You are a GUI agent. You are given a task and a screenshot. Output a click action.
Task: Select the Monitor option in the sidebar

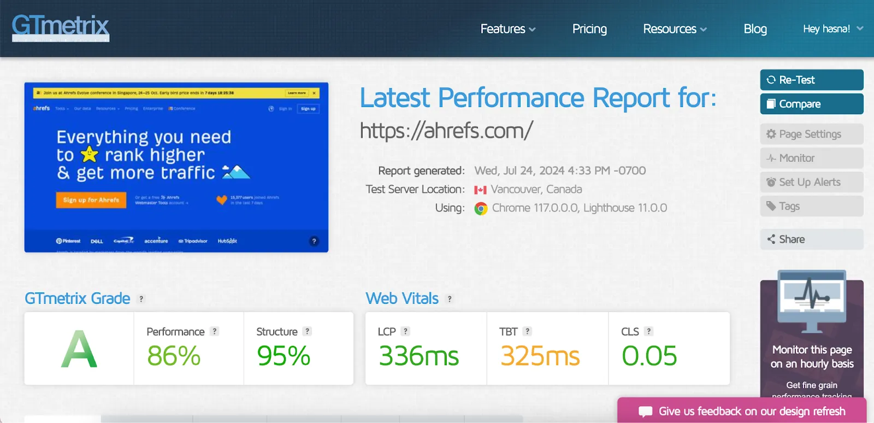[x=811, y=158]
